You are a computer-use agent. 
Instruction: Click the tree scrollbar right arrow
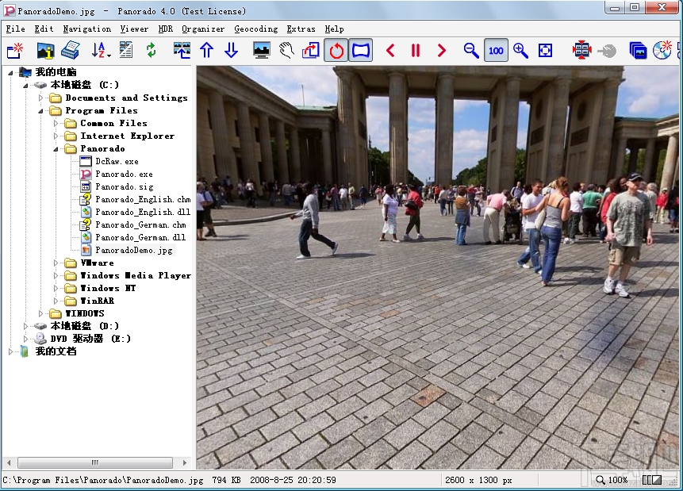(185, 462)
